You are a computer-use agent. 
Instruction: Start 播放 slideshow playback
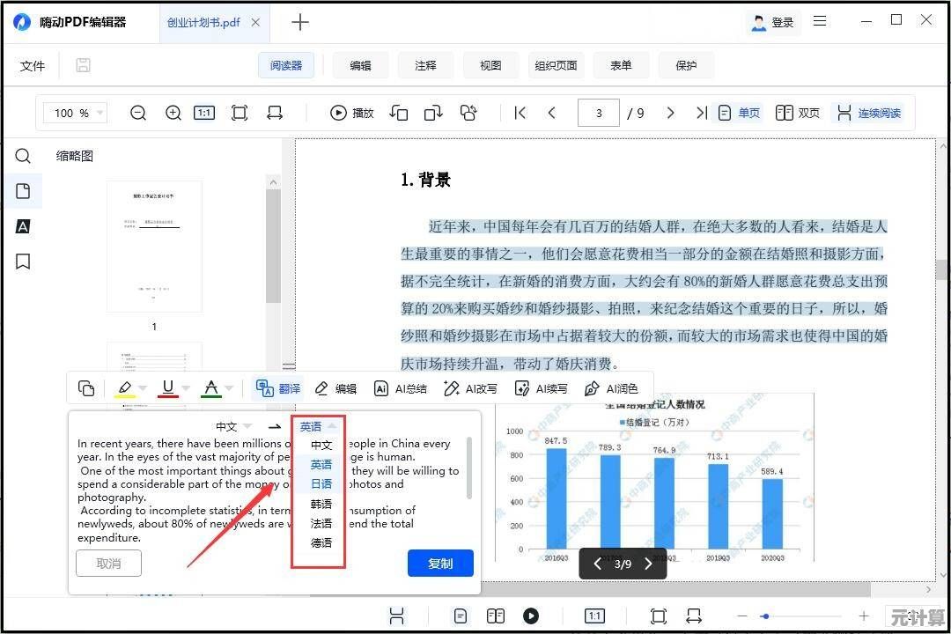click(351, 113)
